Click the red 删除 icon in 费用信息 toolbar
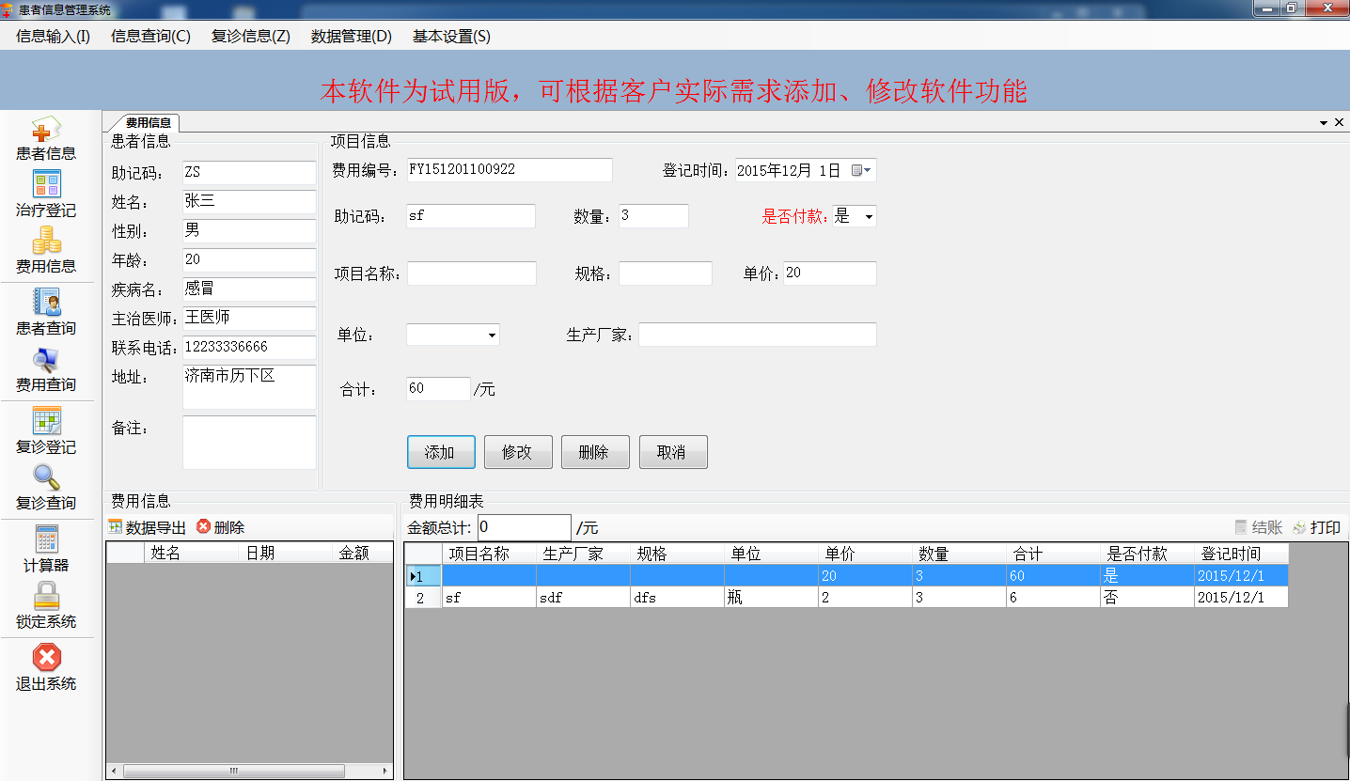Image resolution: width=1350 pixels, height=781 pixels. point(203,527)
